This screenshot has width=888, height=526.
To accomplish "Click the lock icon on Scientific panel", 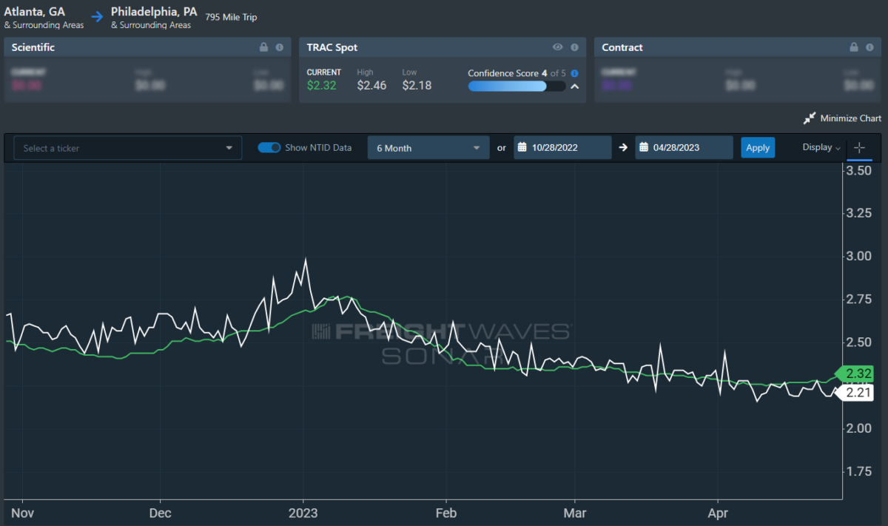I will pyautogui.click(x=263, y=47).
